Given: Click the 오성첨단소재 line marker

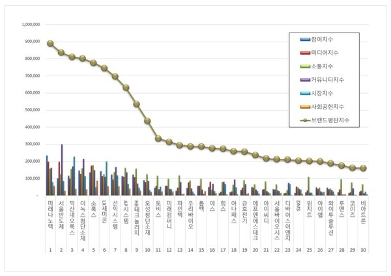Looking at the screenshot, I should point(147,121).
